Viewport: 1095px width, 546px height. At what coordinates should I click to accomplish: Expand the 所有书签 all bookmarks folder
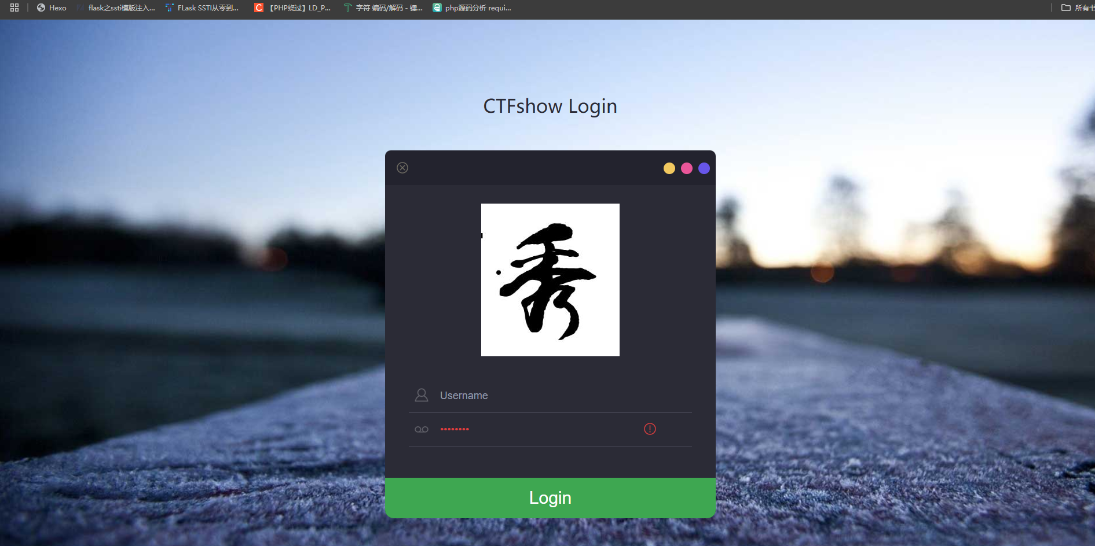1077,8
